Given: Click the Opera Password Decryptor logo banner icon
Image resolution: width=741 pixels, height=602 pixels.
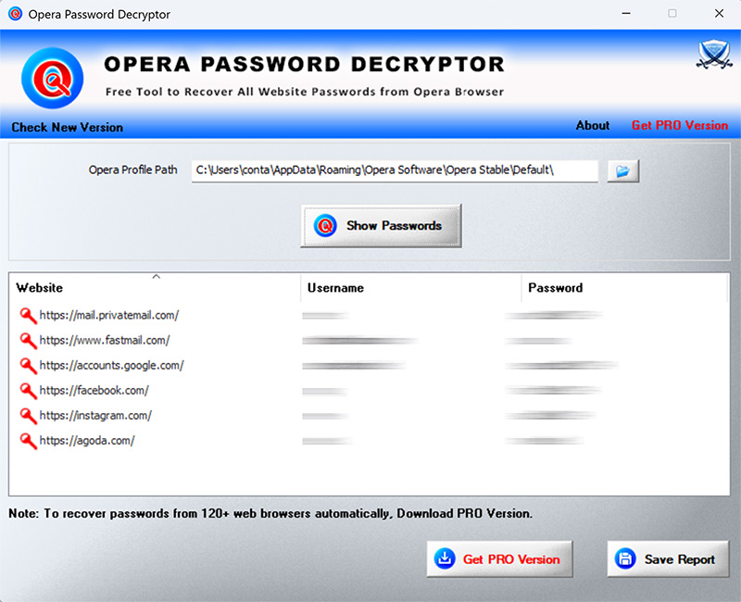Looking at the screenshot, I should click(x=51, y=78).
